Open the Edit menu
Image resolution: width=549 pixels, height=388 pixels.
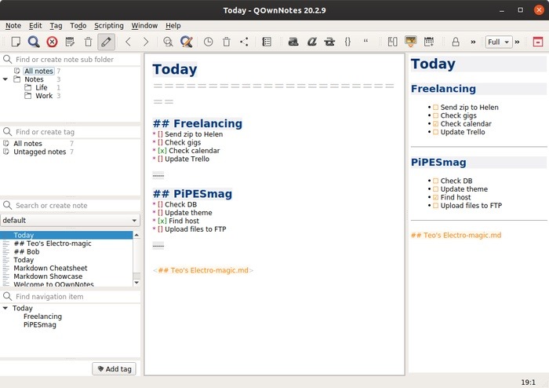click(35, 26)
